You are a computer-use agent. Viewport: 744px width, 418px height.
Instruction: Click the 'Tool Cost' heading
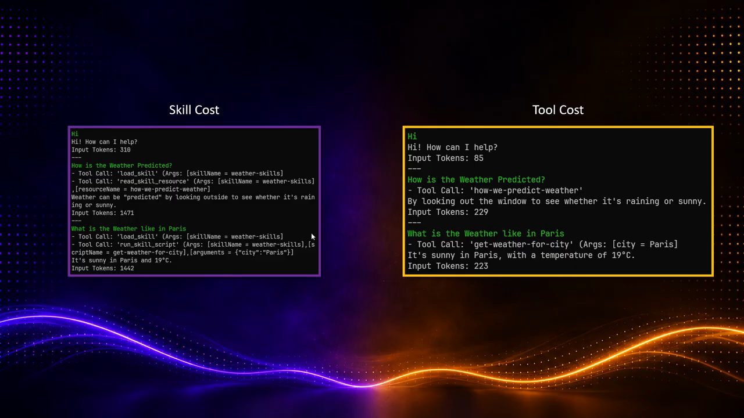558,110
